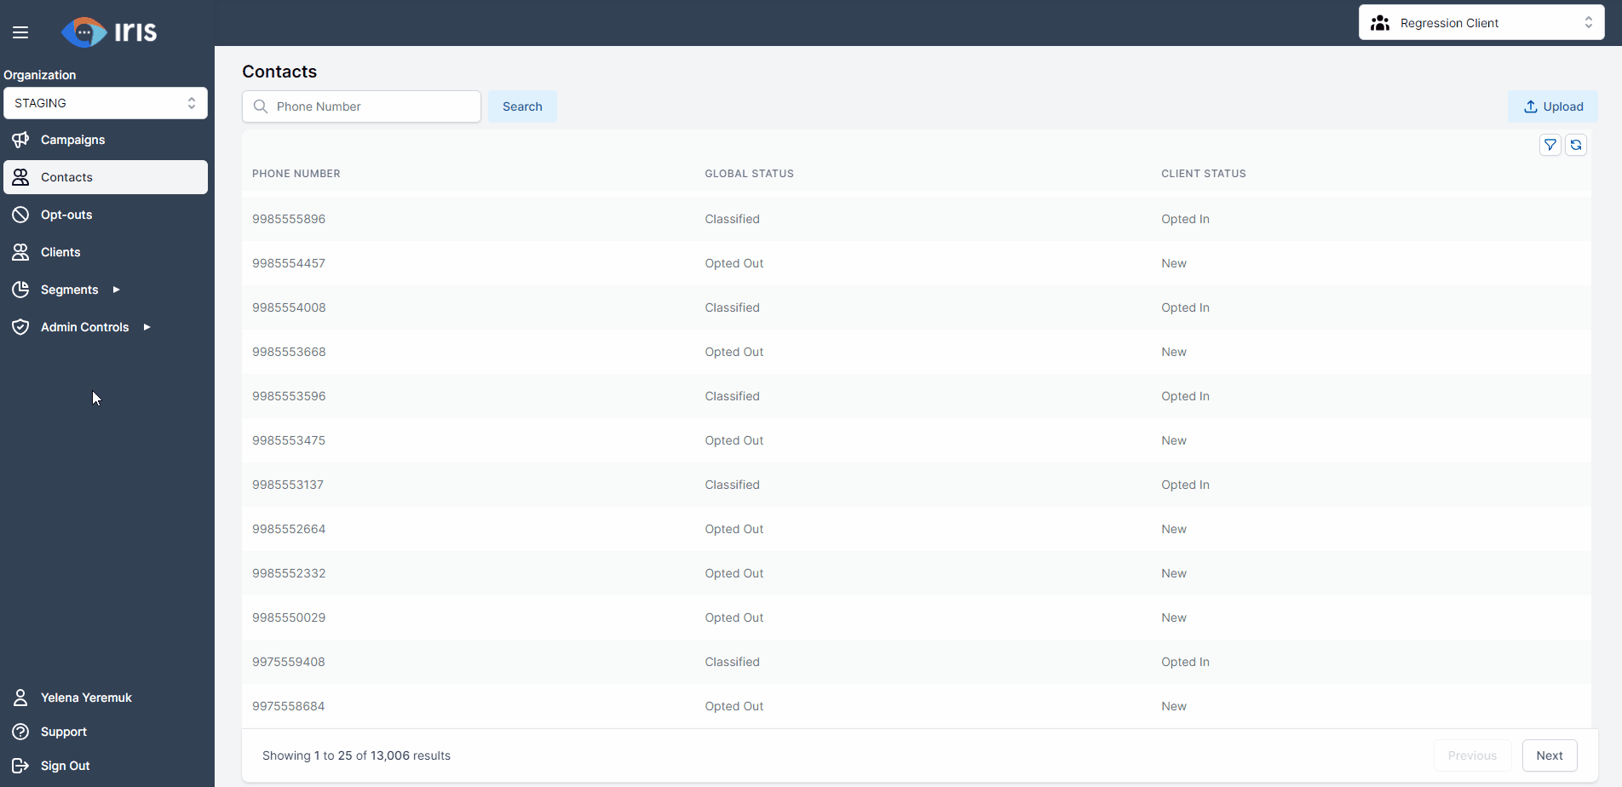Go to Opt-outs page
The image size is (1622, 787).
pos(106,215)
